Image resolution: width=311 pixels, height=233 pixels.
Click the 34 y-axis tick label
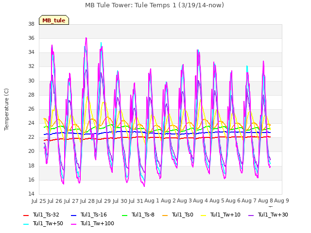tap(31, 52)
